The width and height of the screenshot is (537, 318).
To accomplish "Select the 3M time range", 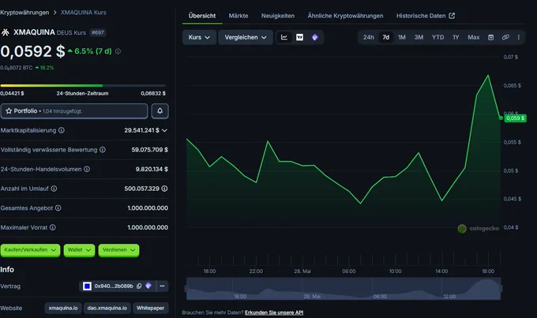I will tap(419, 37).
